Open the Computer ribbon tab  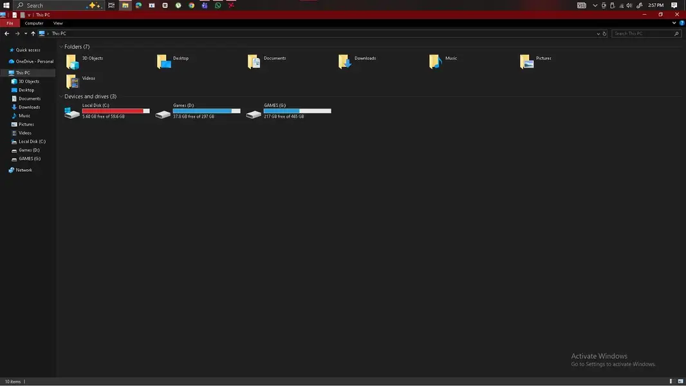click(x=33, y=23)
